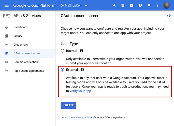Expand the MyShopCom project dropdown arrow

click(86, 6)
